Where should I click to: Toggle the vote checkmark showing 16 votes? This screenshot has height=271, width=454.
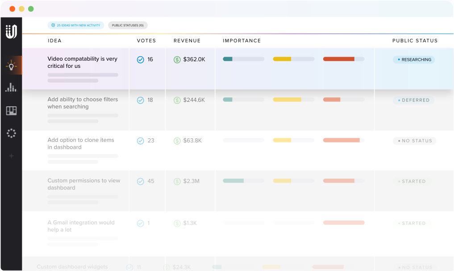(x=140, y=59)
